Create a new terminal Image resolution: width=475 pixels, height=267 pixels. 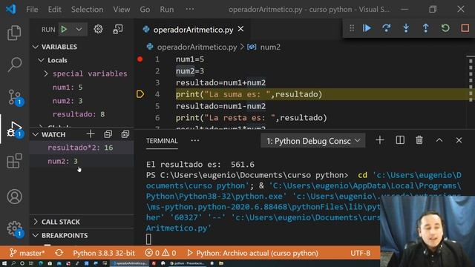pos(380,140)
